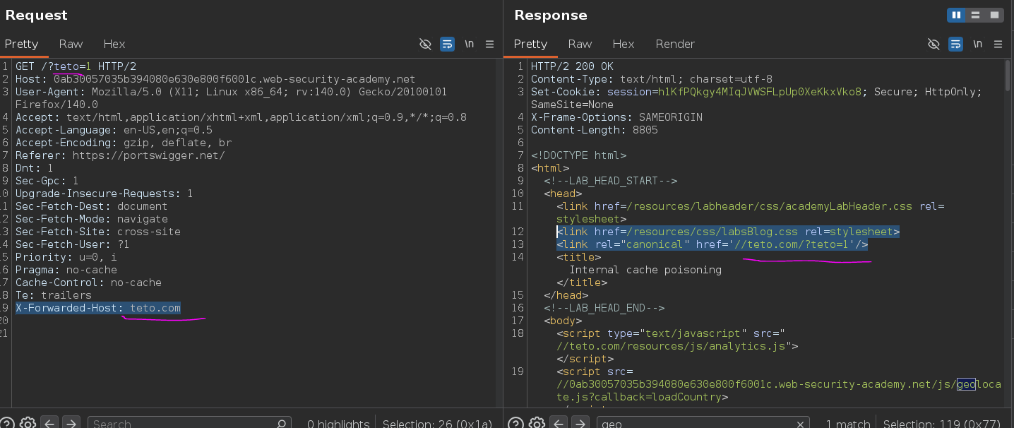Toggle hide non-printable characters in Request
The height and width of the screenshot is (428, 1014).
[425, 44]
